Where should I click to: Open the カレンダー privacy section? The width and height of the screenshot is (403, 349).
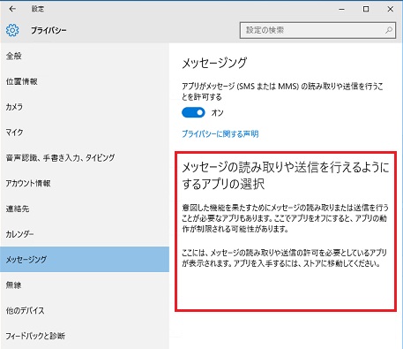[85, 234]
